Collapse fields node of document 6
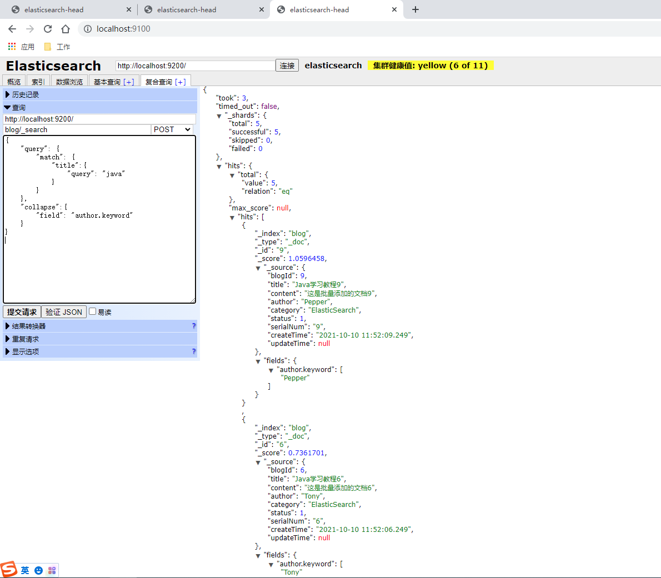661x578 pixels. click(258, 556)
